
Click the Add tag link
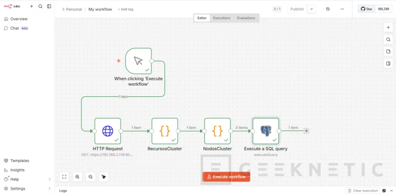[x=126, y=10]
